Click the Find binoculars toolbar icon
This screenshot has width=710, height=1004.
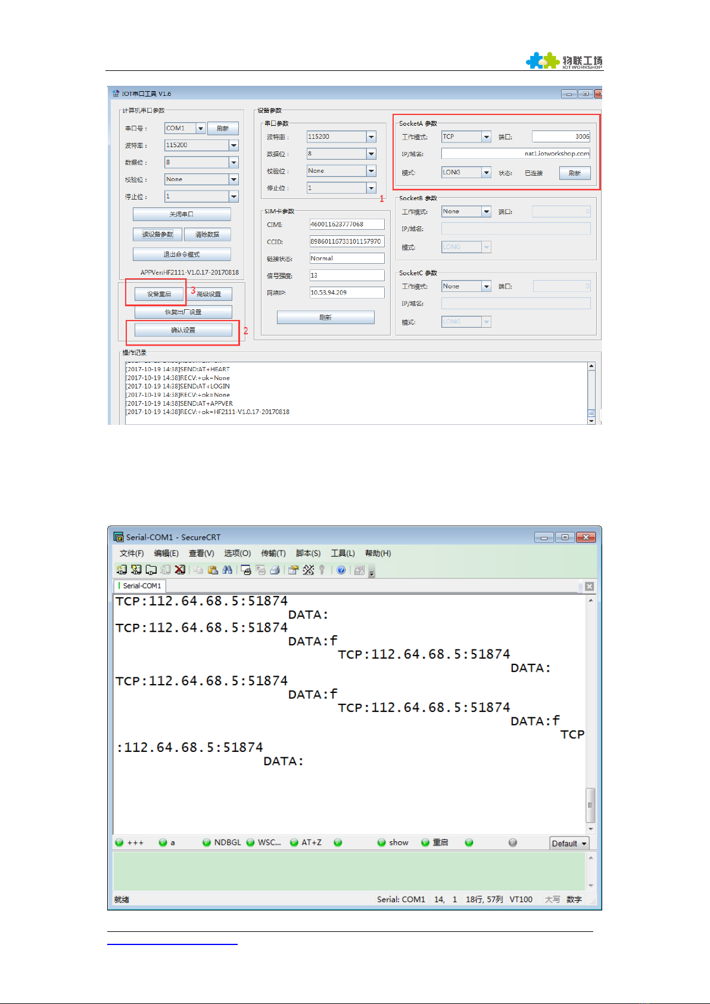tap(228, 570)
